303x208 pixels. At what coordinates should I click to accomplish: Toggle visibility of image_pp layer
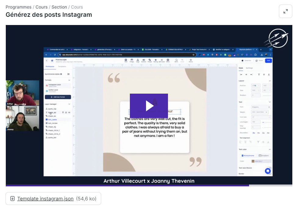tap(69, 113)
